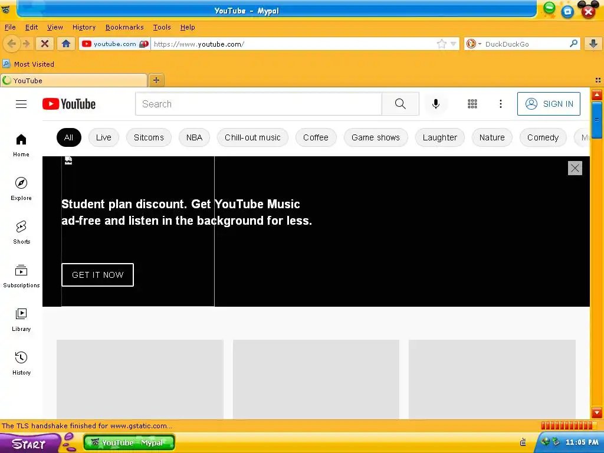Click the Mypal raccoon title bar icon
This screenshot has height=453, width=604.
6,9
